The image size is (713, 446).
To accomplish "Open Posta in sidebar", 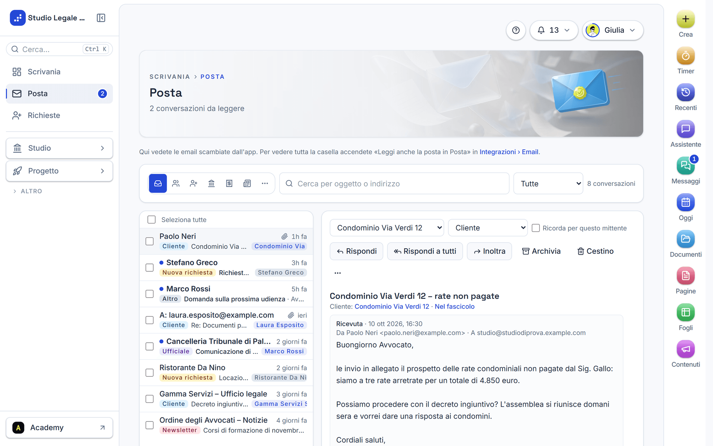I will (59, 94).
